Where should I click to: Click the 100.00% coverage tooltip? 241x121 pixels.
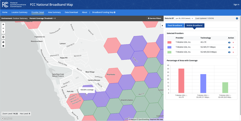click(x=87, y=90)
